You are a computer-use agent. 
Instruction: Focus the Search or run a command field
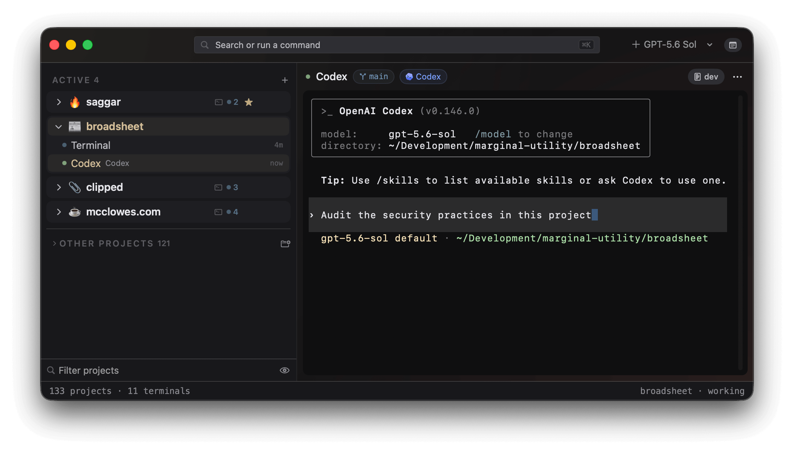(x=397, y=45)
